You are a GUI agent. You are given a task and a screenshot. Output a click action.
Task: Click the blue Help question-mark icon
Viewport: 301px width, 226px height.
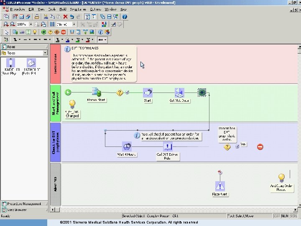point(125,17)
